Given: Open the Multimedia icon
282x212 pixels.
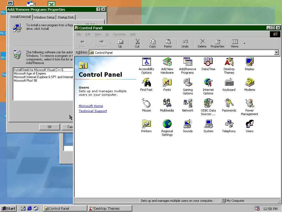Looking at the screenshot, I should click(167, 105).
